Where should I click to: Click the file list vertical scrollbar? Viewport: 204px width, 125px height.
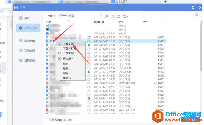[201, 47]
